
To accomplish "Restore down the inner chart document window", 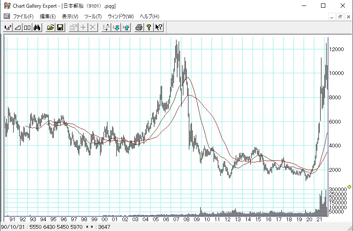I will 340,17.
